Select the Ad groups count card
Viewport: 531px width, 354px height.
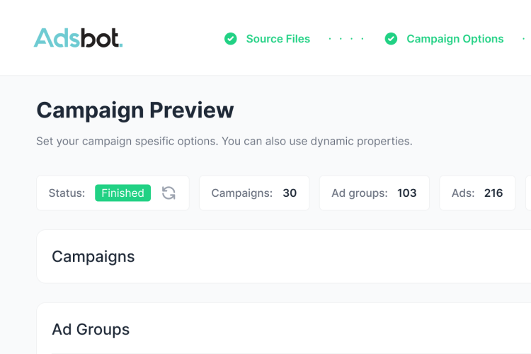click(375, 193)
